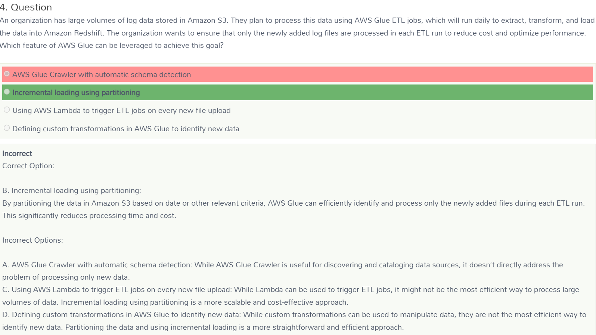This screenshot has height=335, width=596.
Task: Choose Defining custom transformations radio option
Action: (7, 128)
